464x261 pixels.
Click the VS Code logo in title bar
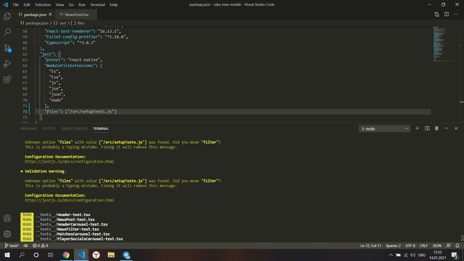pos(5,5)
